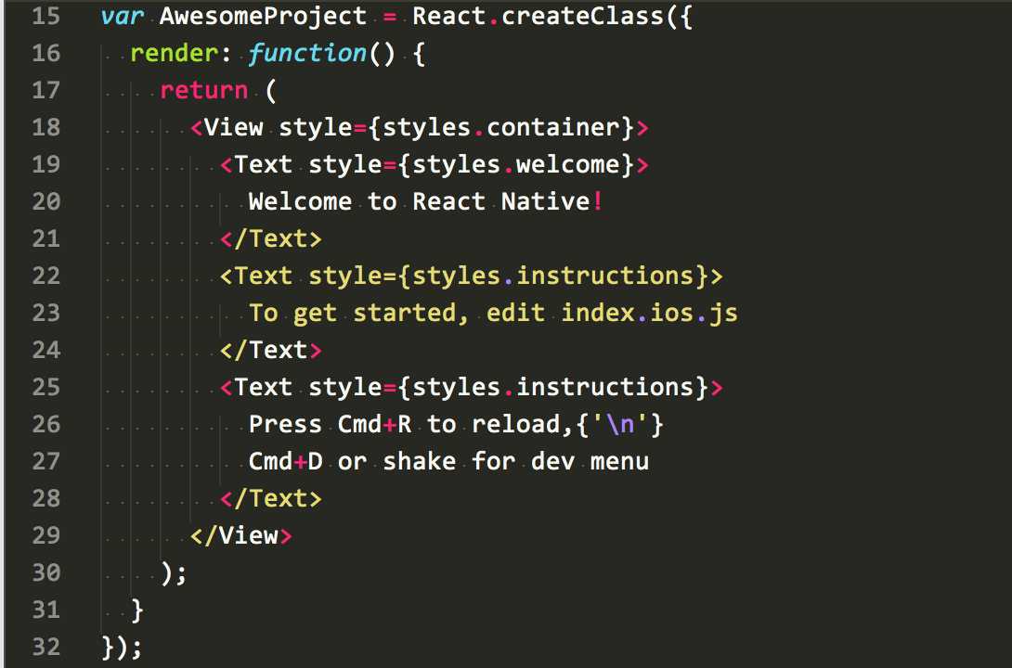Click 'instructions' on line 22
Screen dimensions: 1012x668
click(604, 276)
